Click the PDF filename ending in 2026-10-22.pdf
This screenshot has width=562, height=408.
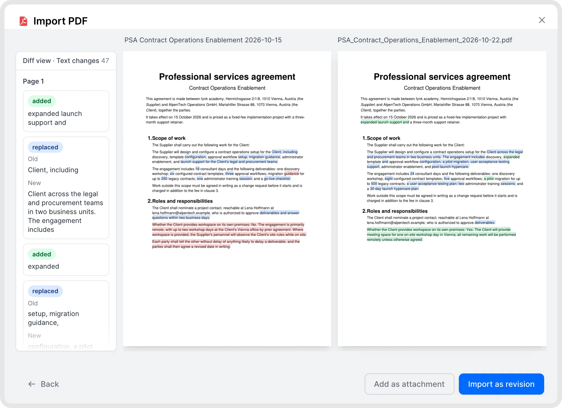click(x=425, y=40)
